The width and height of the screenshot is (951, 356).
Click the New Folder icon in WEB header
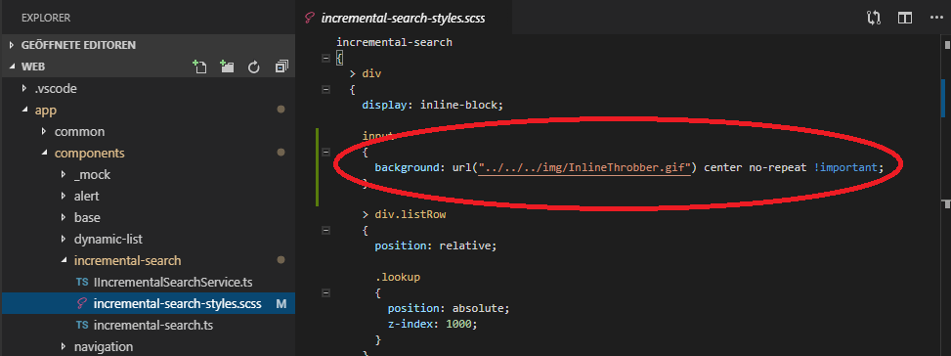227,67
